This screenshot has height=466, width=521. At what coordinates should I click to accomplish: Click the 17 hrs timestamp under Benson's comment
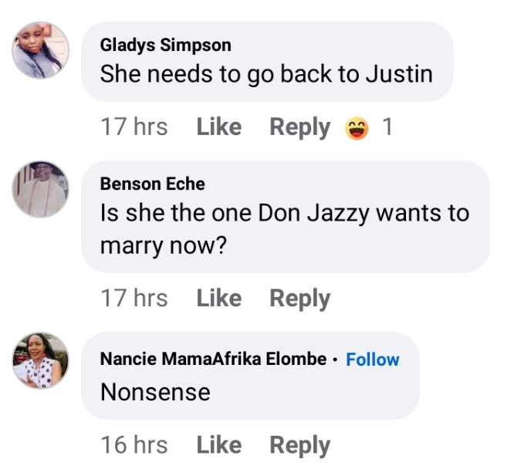(x=134, y=299)
